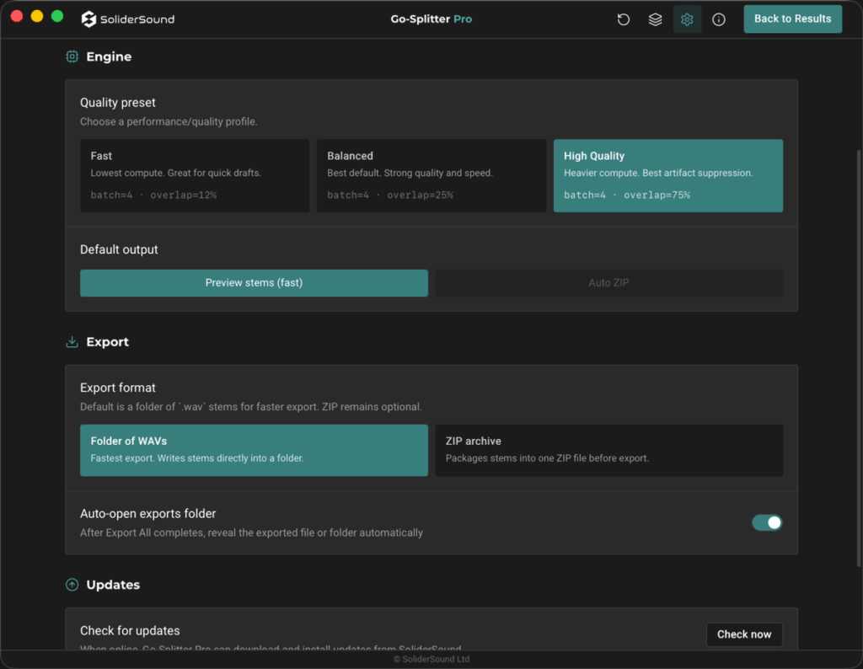
Task: Click the Go-Splitter Pro title
Action: point(431,19)
